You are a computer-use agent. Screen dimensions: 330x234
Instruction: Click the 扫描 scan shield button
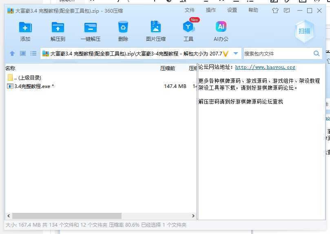click(x=304, y=31)
